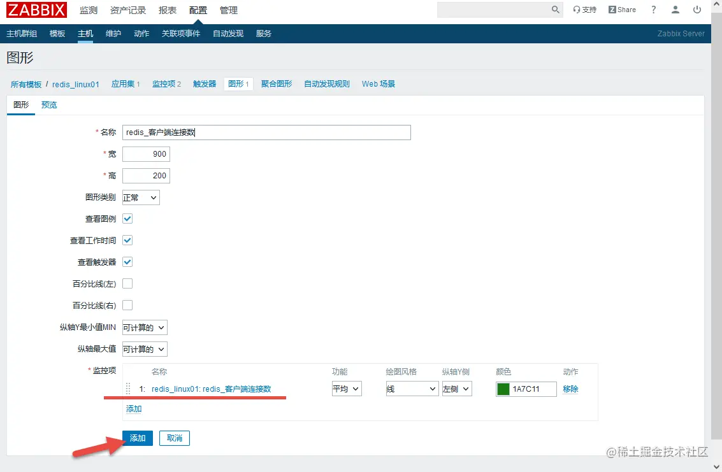Open redis_linux01: redis_客户端连接数 item link
Viewport: 722px width, 472px height.
[x=212, y=389]
